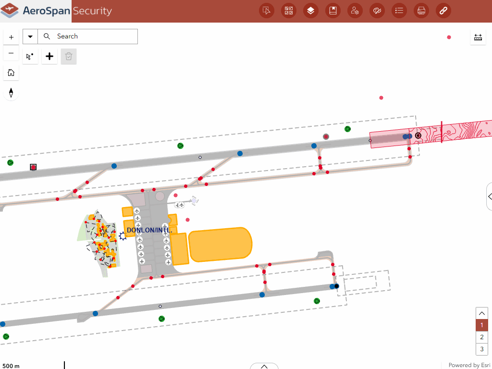Viewport: 492px width, 369px height.
Task: Choose the pointer select-feature tool
Action: pyautogui.click(x=30, y=57)
